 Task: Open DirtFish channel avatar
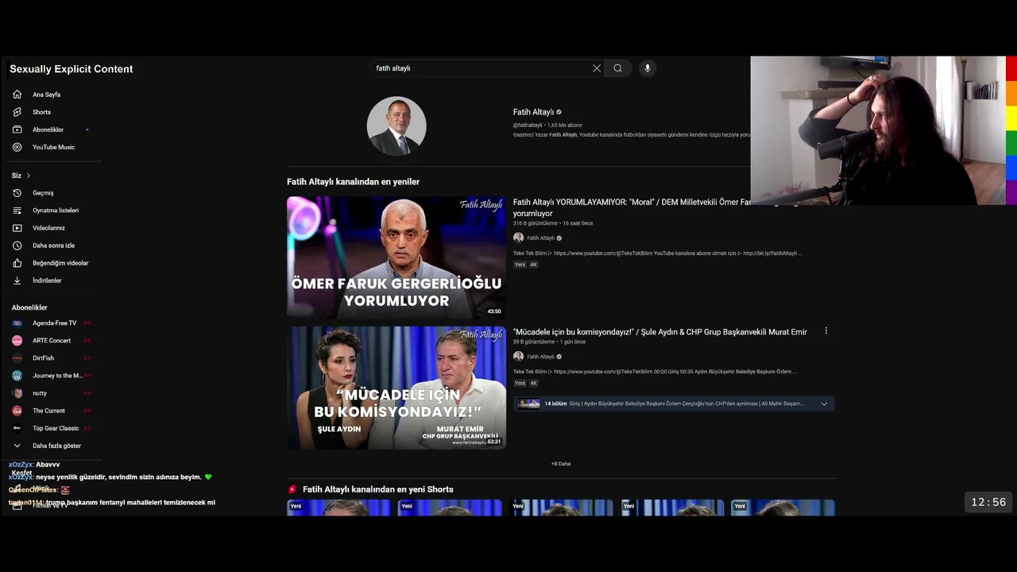pos(17,358)
